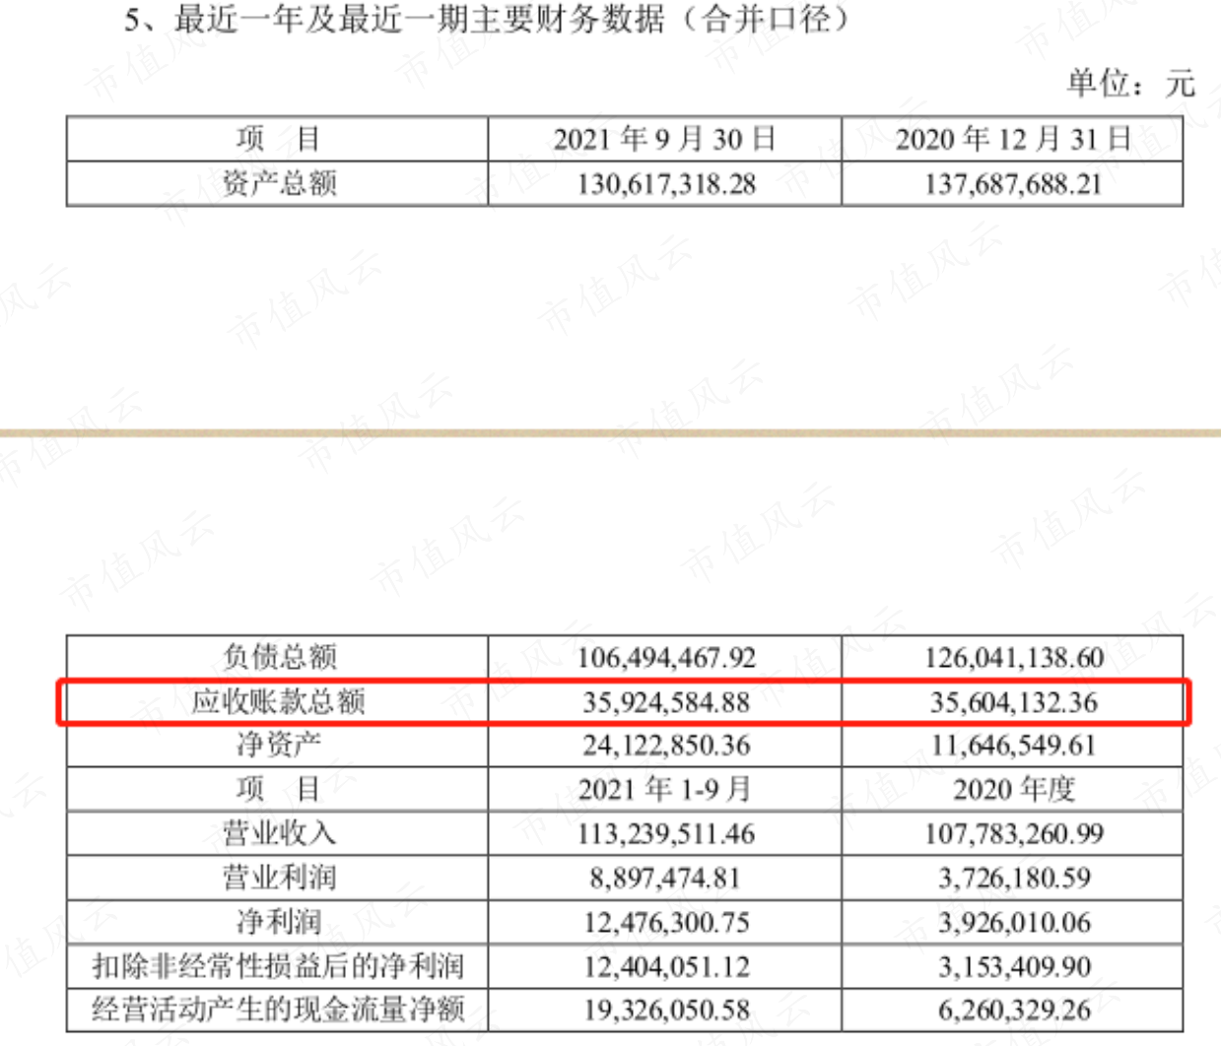Viewport: 1221px width, 1046px height.
Task: Select the 资产总额 row label
Action: tap(279, 183)
